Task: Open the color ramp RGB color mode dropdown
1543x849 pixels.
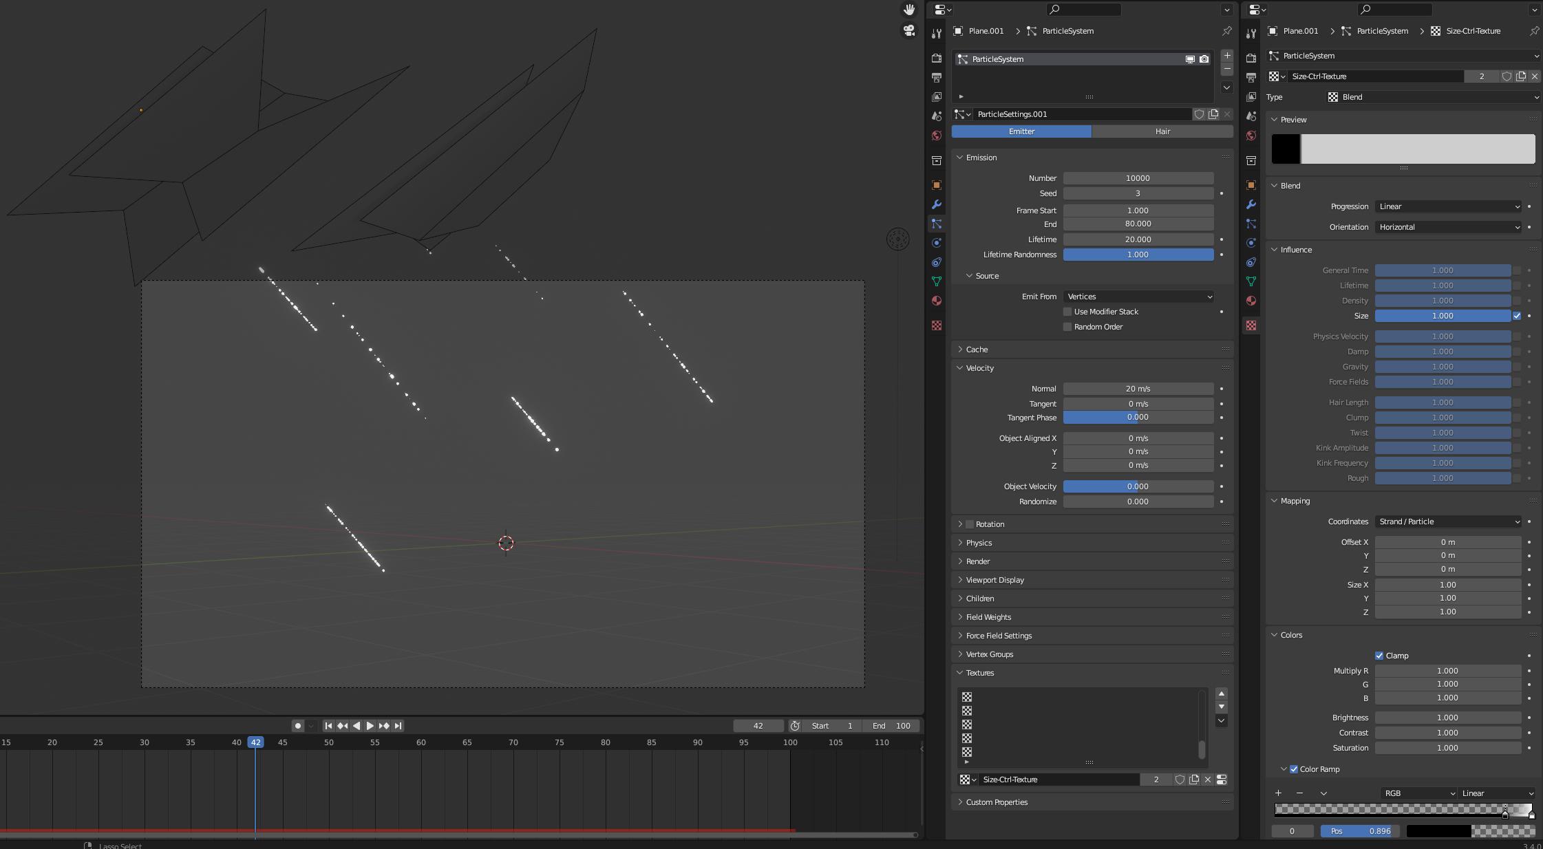Action: tap(1418, 793)
